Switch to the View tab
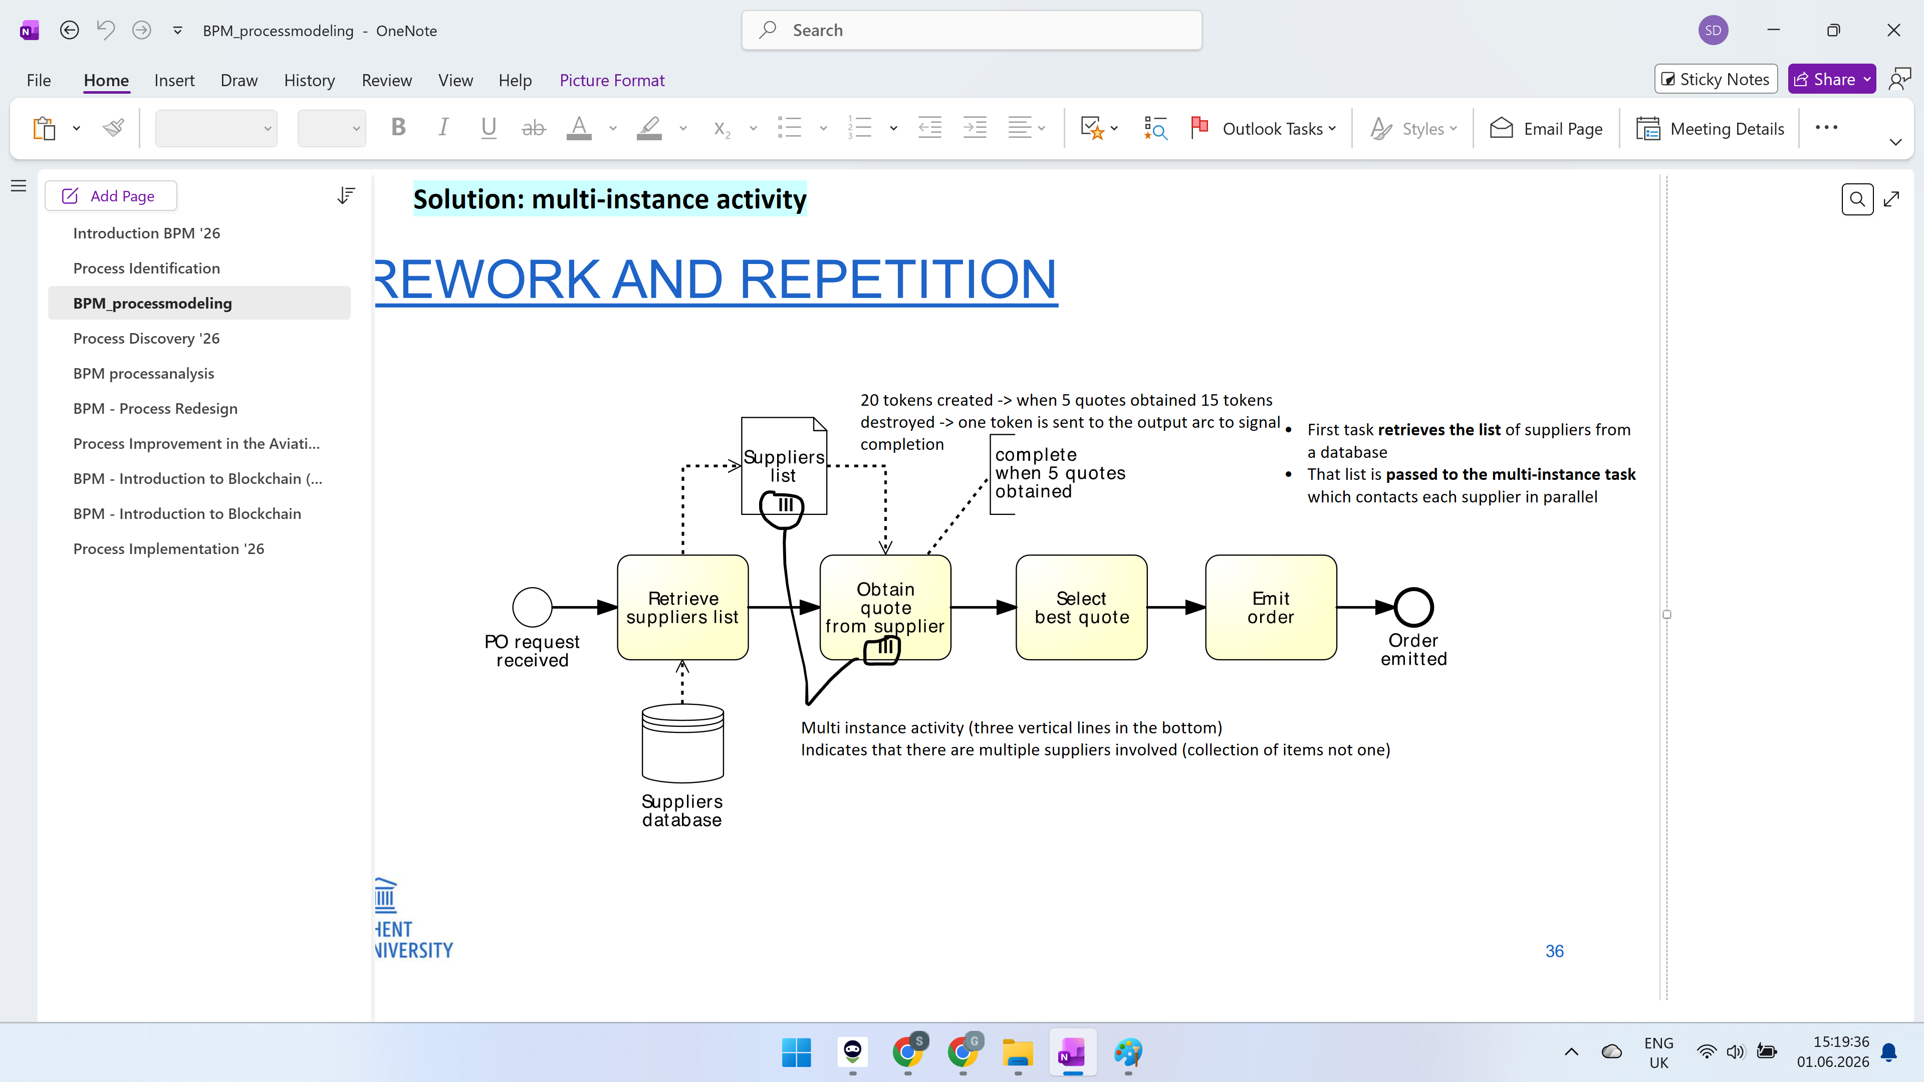This screenshot has height=1082, width=1924. click(x=455, y=80)
